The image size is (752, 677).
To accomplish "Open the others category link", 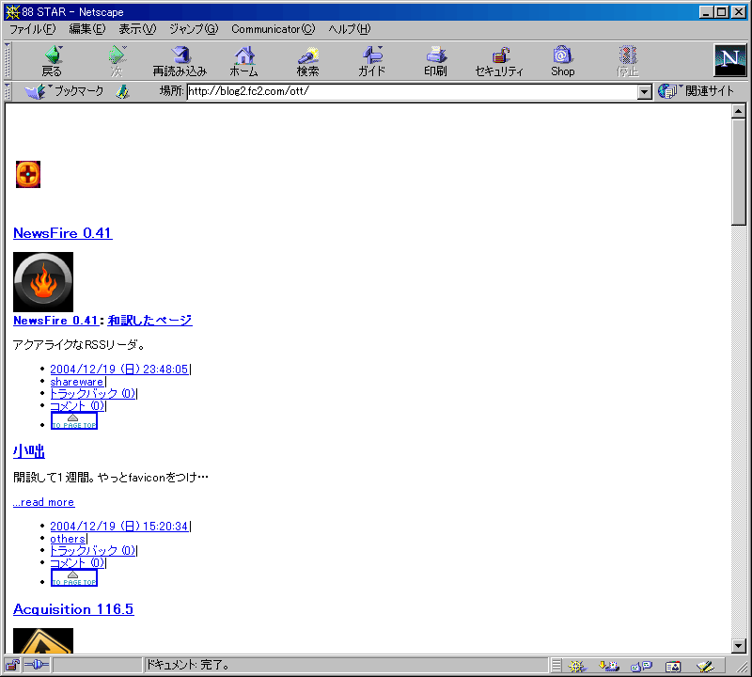I will [68, 539].
